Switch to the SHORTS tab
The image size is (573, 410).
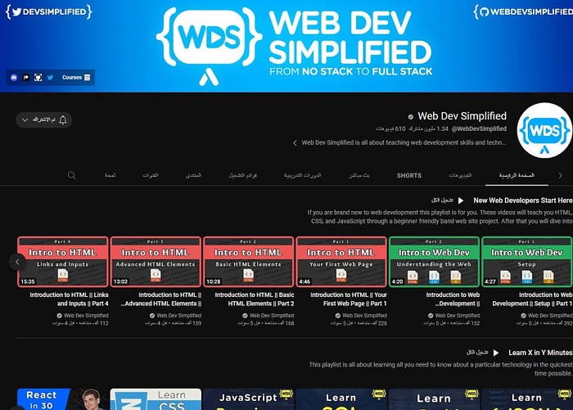[x=409, y=176]
